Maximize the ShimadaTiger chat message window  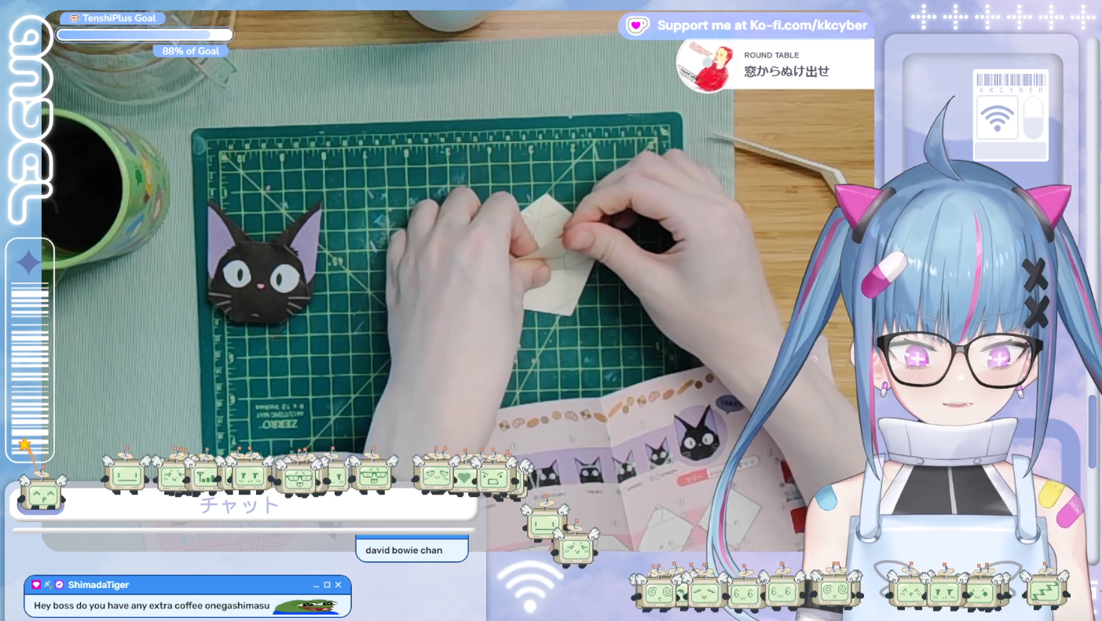[328, 585]
